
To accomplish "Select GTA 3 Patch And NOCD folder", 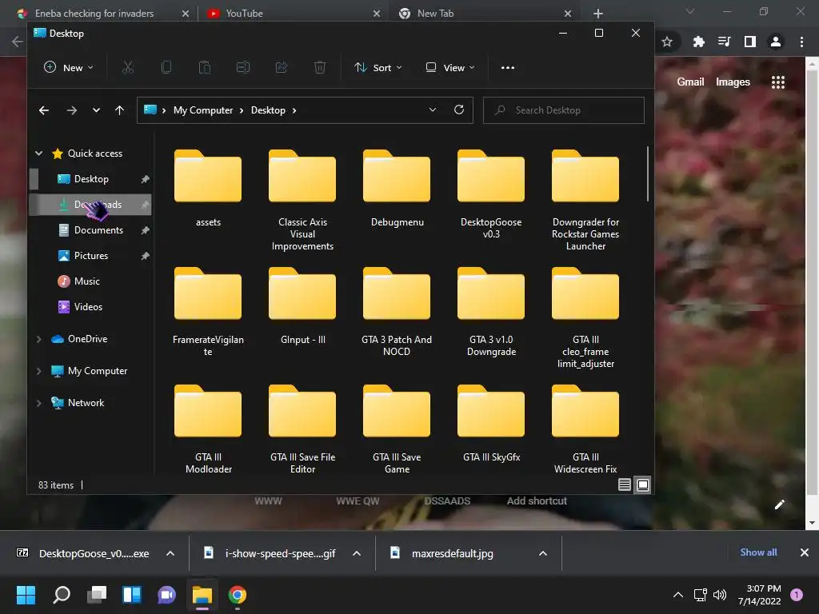I will pos(397,312).
